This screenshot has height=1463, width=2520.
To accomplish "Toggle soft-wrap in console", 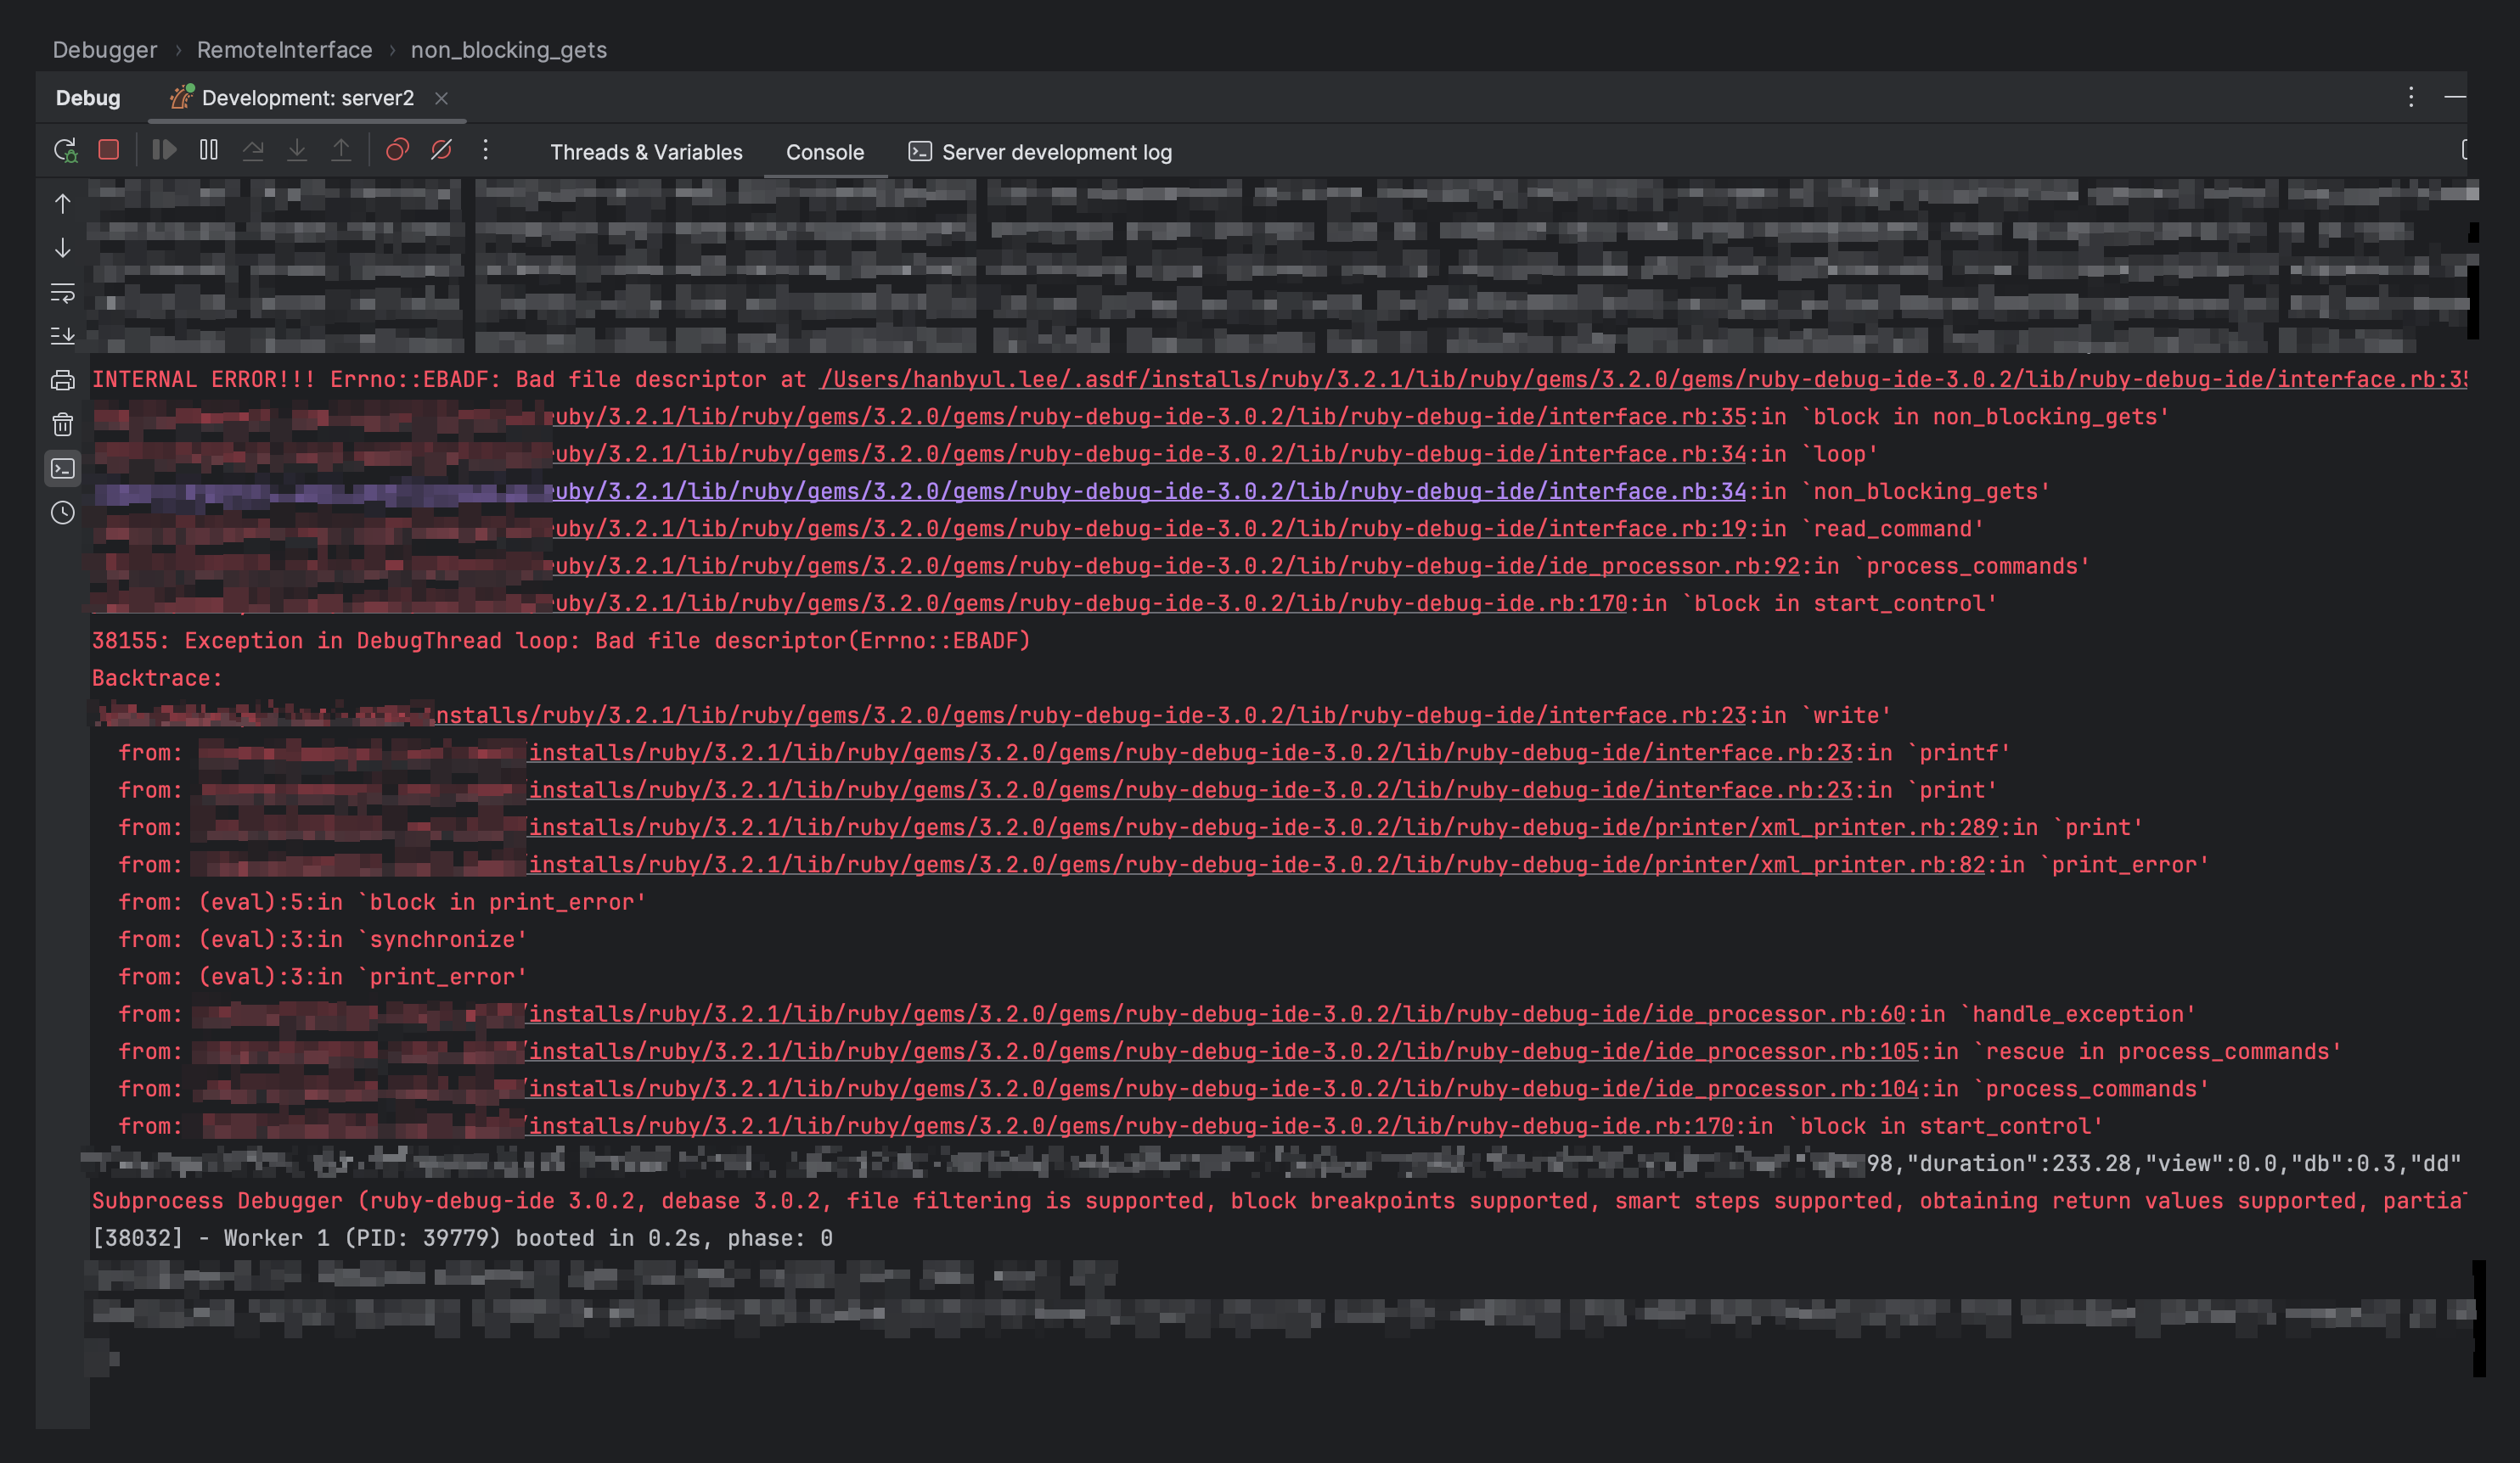I will pos(63,293).
